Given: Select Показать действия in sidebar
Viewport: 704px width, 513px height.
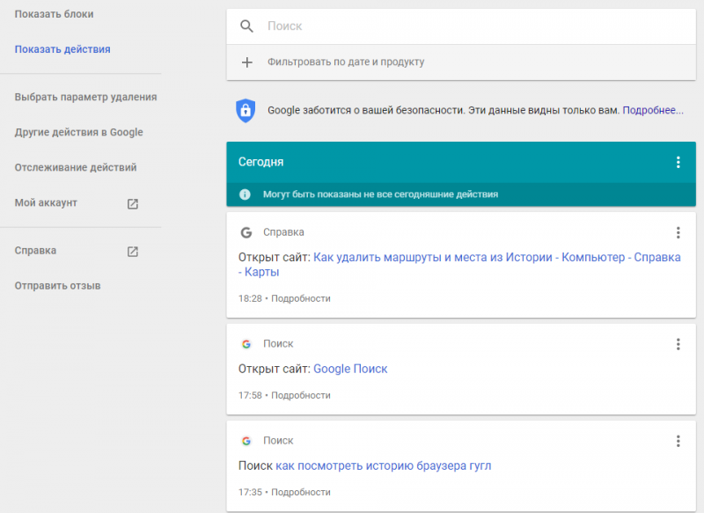Looking at the screenshot, I should point(62,49).
